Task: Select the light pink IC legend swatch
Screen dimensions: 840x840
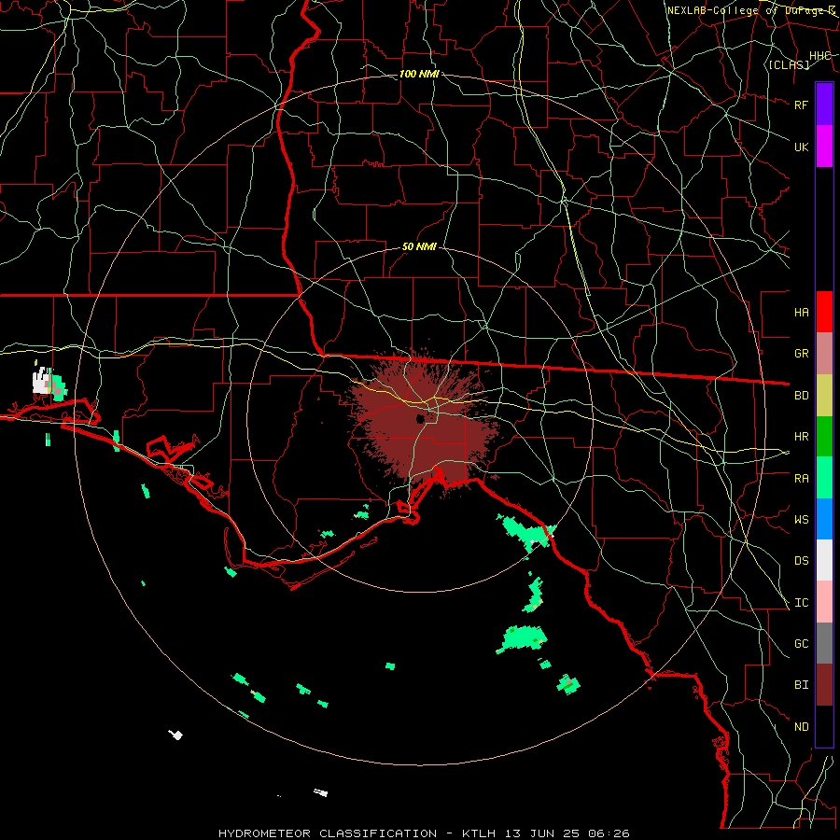Action: [824, 602]
